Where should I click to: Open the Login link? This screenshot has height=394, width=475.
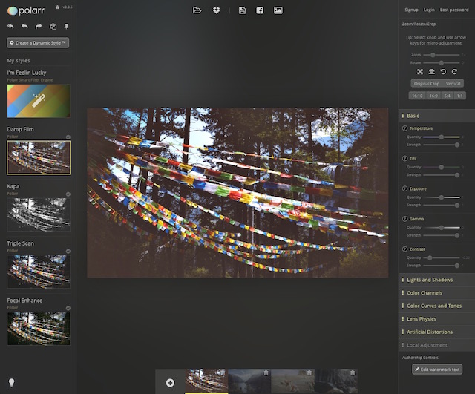point(429,10)
